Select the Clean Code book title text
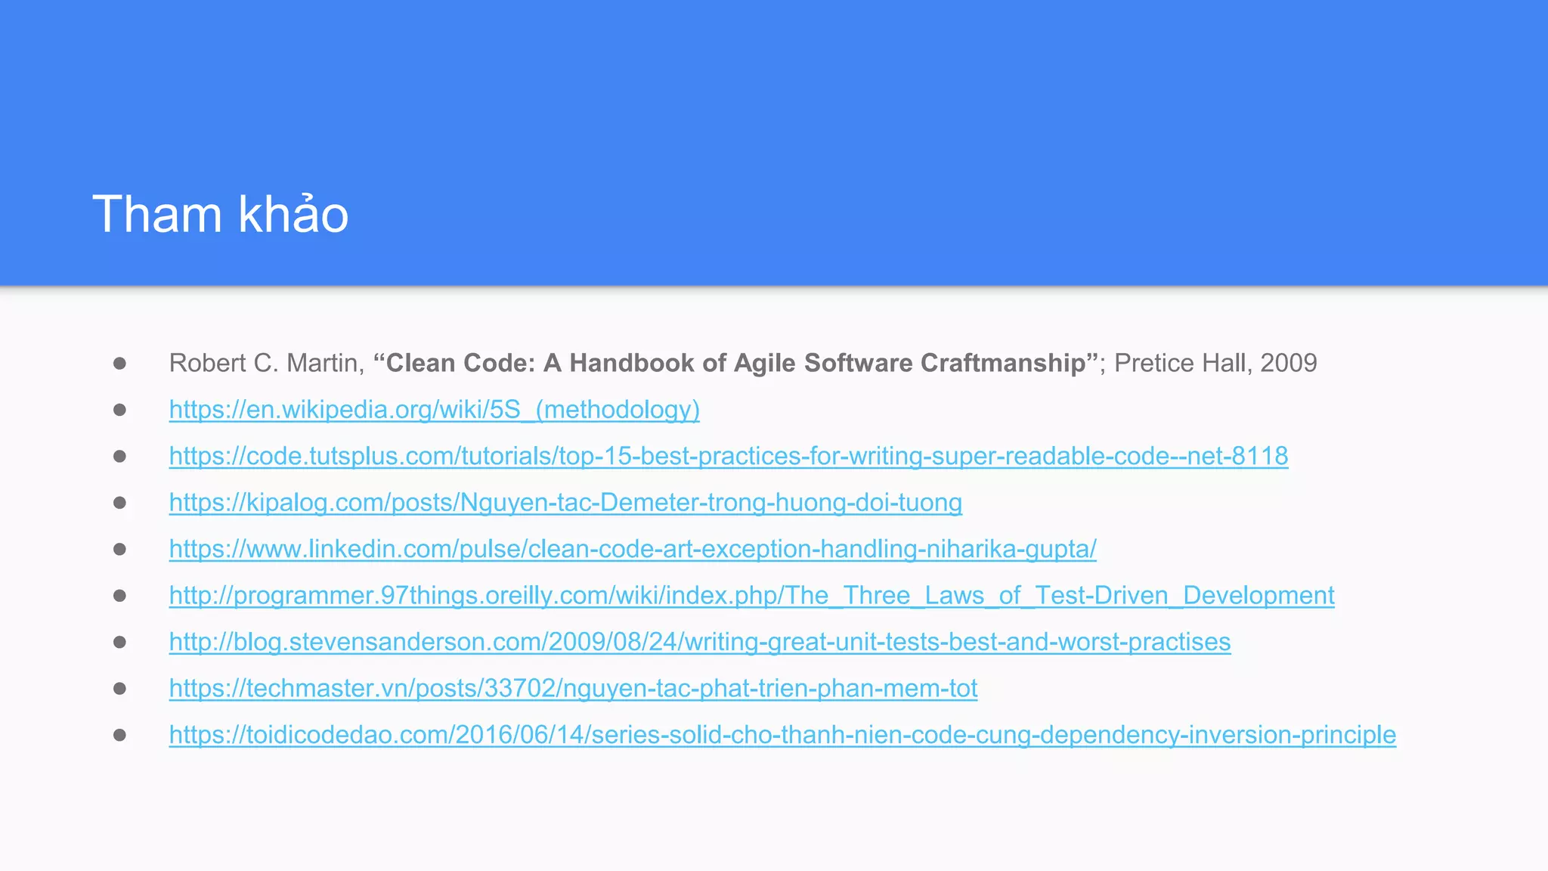 tap(735, 363)
